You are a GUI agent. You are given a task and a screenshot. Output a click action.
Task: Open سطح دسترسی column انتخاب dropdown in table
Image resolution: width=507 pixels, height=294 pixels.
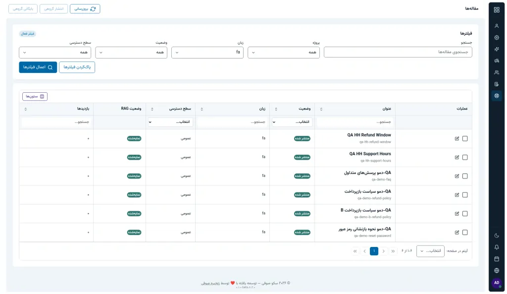[x=170, y=122]
